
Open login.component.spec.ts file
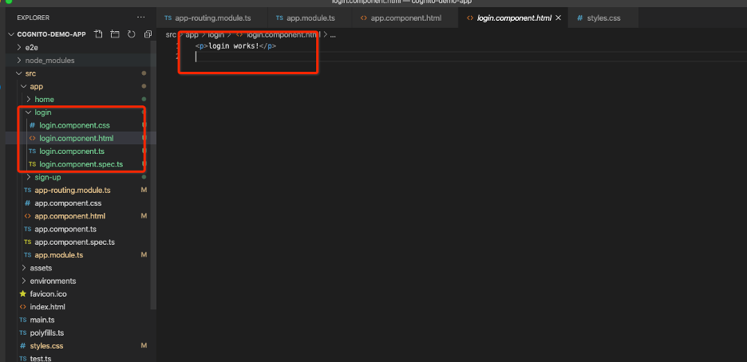(x=81, y=164)
